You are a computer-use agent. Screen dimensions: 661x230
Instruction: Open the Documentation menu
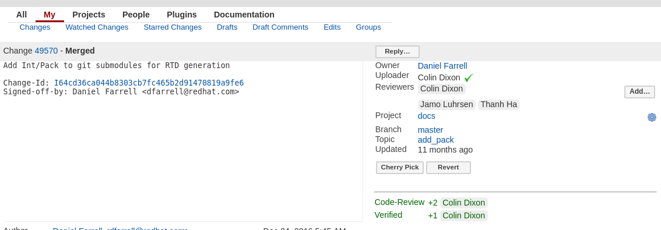244,15
